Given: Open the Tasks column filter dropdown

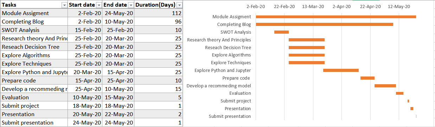Looking at the screenshot, I should coord(64,5).
